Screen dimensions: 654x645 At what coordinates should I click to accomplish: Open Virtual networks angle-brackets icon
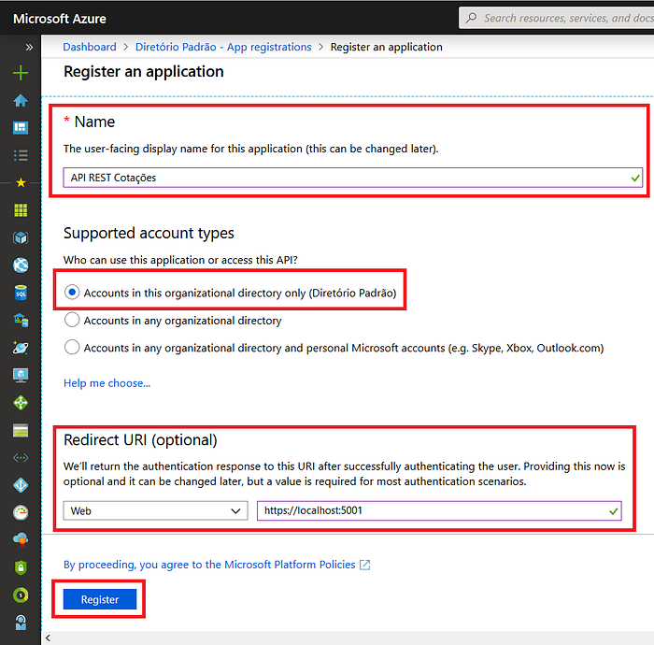click(21, 458)
